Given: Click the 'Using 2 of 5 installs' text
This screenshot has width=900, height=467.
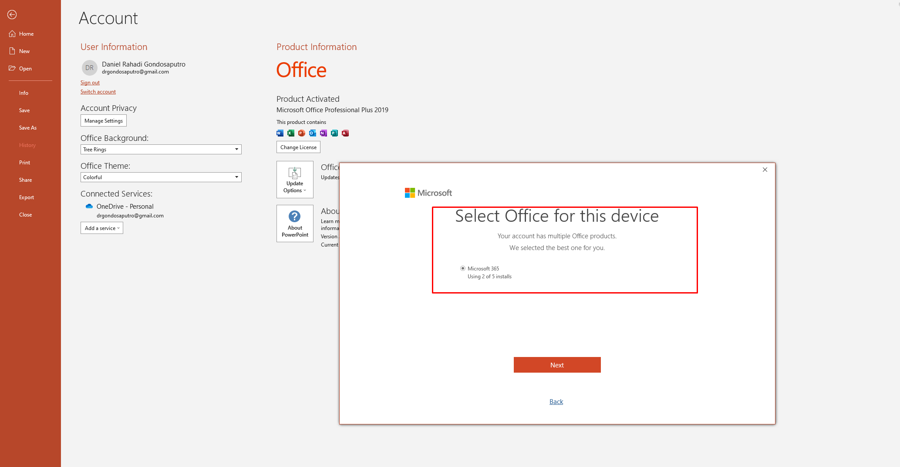Looking at the screenshot, I should tap(489, 277).
